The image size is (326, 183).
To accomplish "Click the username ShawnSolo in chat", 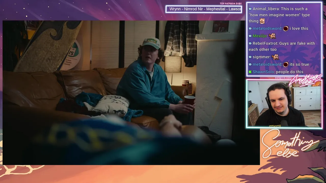I will (x=264, y=72).
